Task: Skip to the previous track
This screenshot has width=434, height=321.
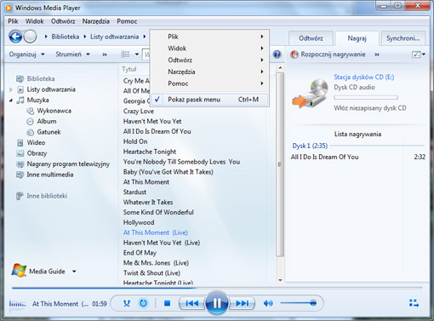Action: 192,303
